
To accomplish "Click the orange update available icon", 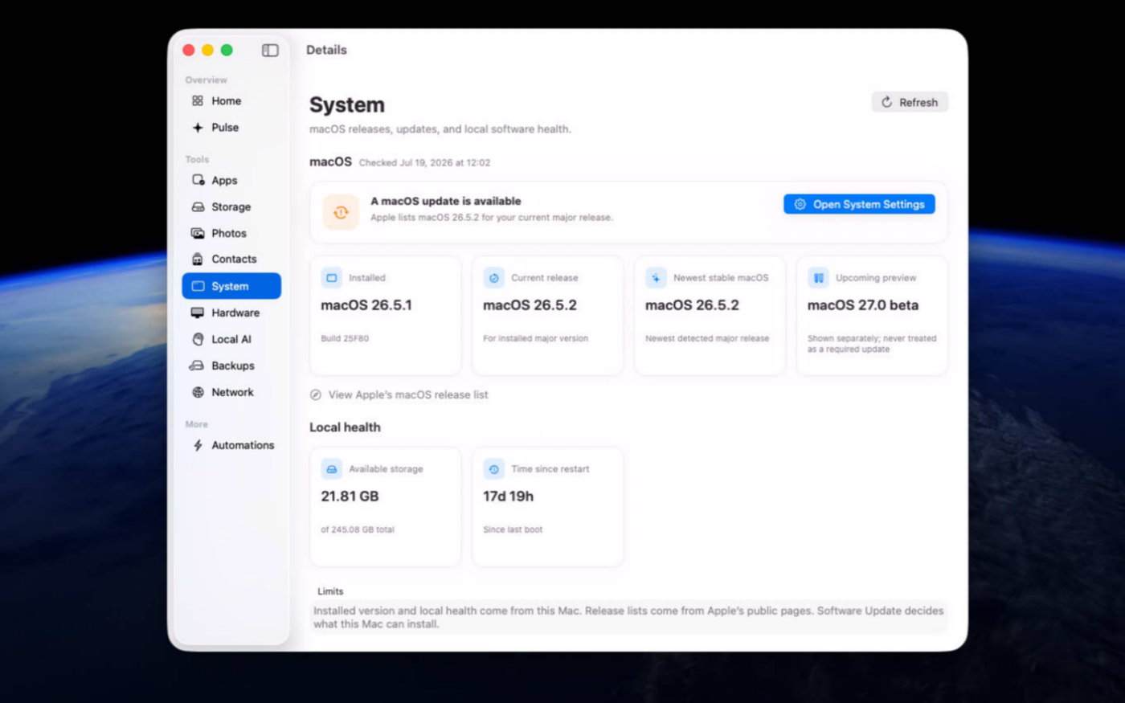I will coord(341,212).
